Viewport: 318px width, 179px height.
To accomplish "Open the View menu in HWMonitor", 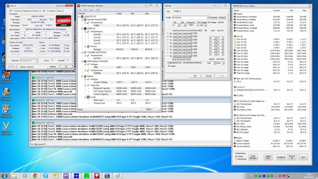I will (91, 10).
